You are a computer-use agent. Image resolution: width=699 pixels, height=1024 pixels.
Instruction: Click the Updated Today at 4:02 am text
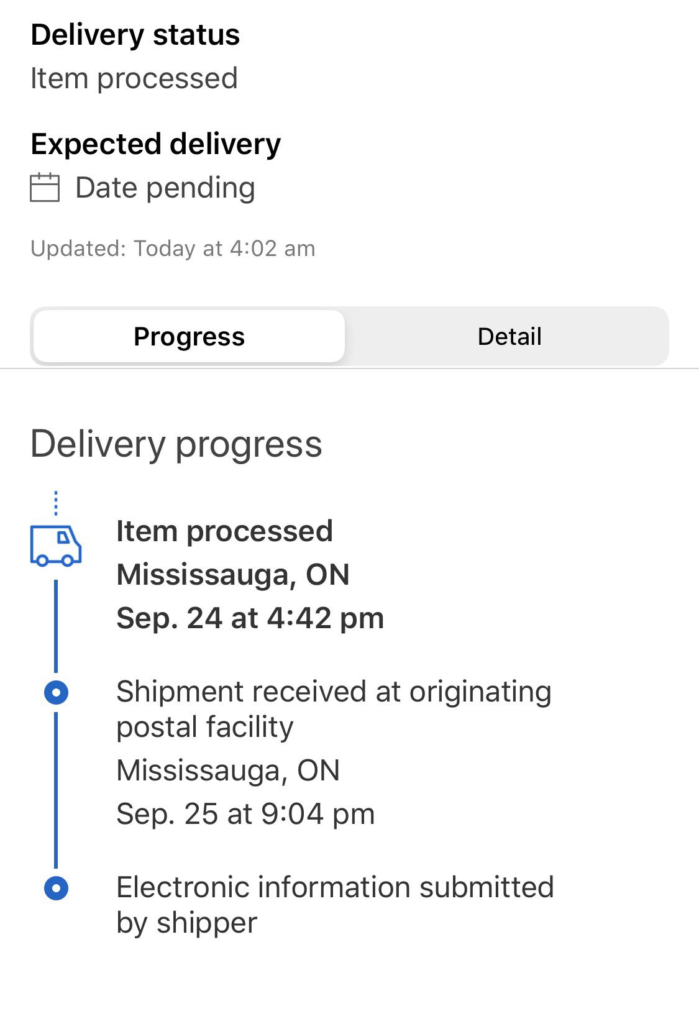(173, 248)
